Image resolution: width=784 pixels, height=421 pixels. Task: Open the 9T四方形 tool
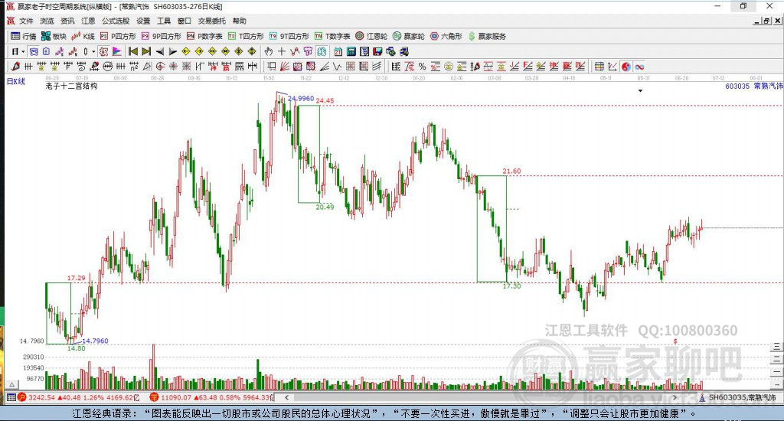pyautogui.click(x=289, y=36)
